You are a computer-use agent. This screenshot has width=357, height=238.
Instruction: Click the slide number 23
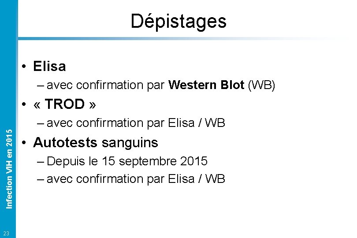click(6, 233)
